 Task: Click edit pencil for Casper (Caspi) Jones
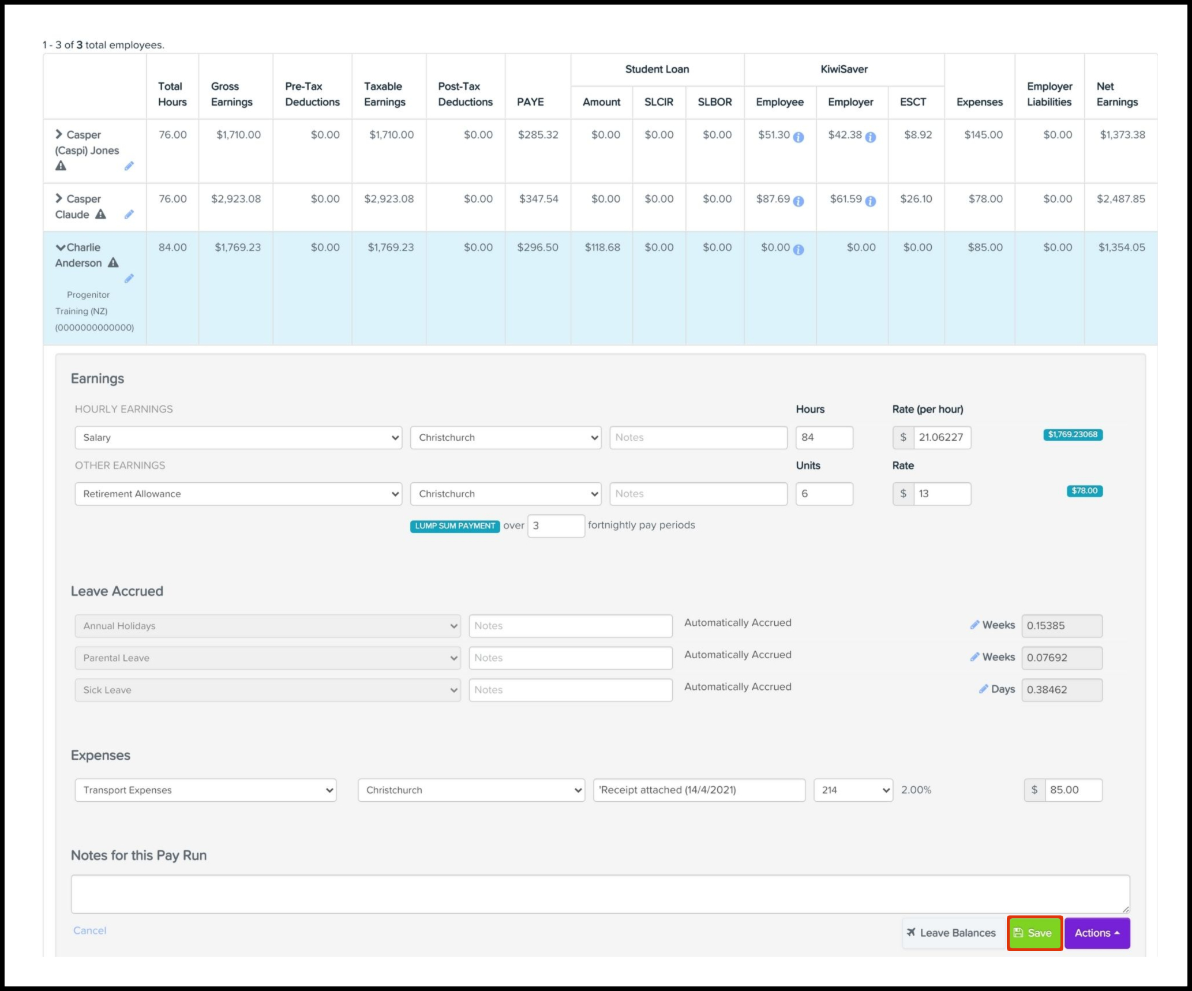[x=129, y=166]
